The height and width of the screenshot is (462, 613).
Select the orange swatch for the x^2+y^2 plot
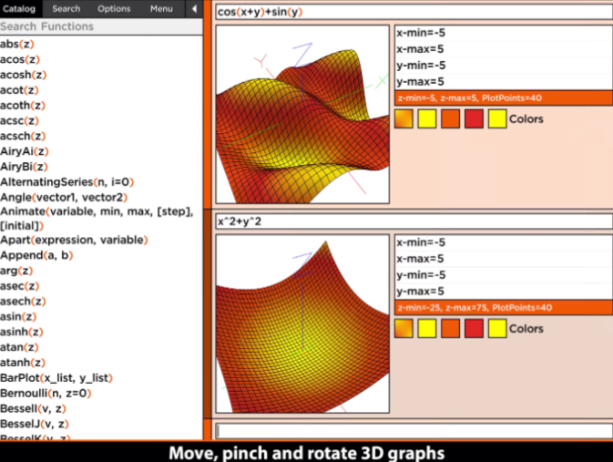tap(450, 328)
